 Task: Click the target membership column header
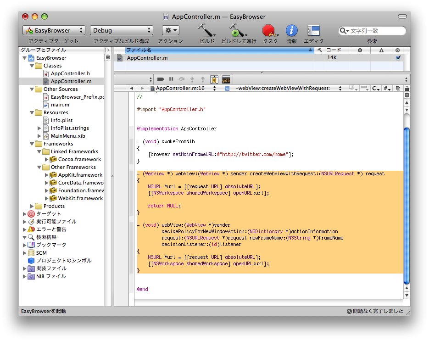(397, 50)
